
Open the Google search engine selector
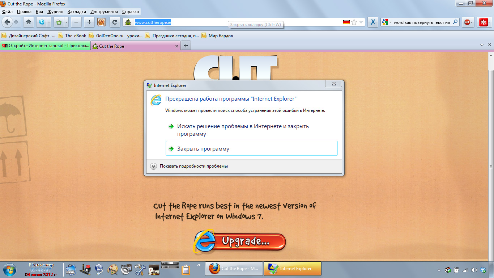(387, 22)
